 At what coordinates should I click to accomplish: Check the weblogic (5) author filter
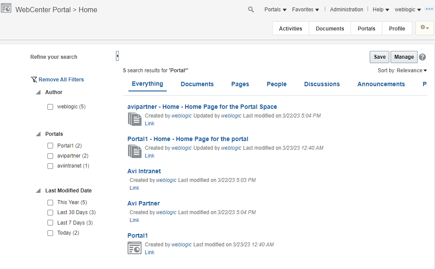point(50,107)
